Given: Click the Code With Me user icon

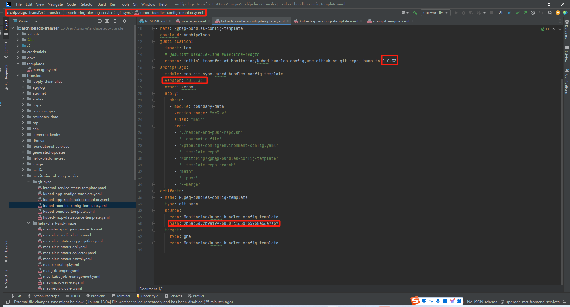Looking at the screenshot, I should [x=404, y=13].
